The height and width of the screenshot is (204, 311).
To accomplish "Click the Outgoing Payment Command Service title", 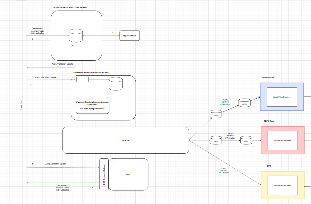I will tap(91, 72).
